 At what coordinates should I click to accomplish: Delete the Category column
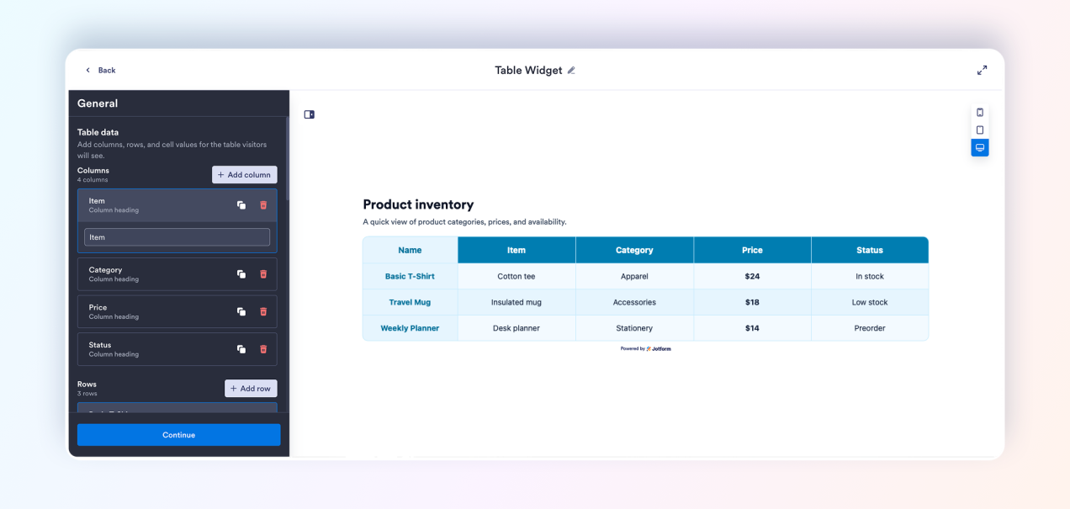coord(263,274)
